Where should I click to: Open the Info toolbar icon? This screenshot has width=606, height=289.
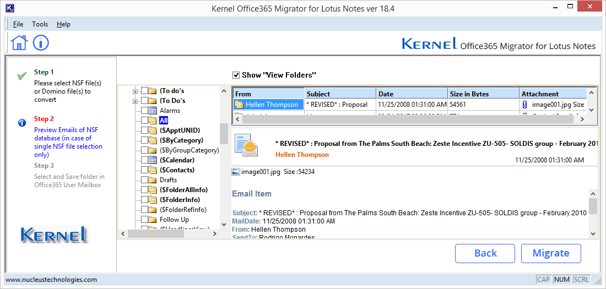(41, 42)
